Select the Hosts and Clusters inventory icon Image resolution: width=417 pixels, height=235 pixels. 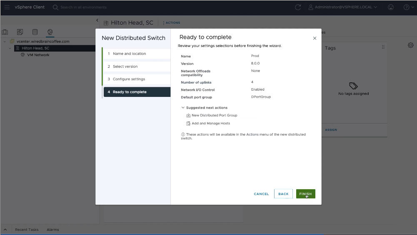click(x=5, y=32)
